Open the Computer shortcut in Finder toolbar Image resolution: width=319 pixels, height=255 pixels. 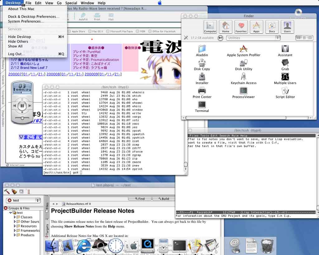click(x=210, y=27)
